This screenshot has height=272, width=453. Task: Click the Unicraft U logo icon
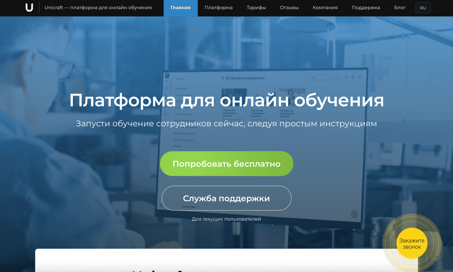(29, 8)
